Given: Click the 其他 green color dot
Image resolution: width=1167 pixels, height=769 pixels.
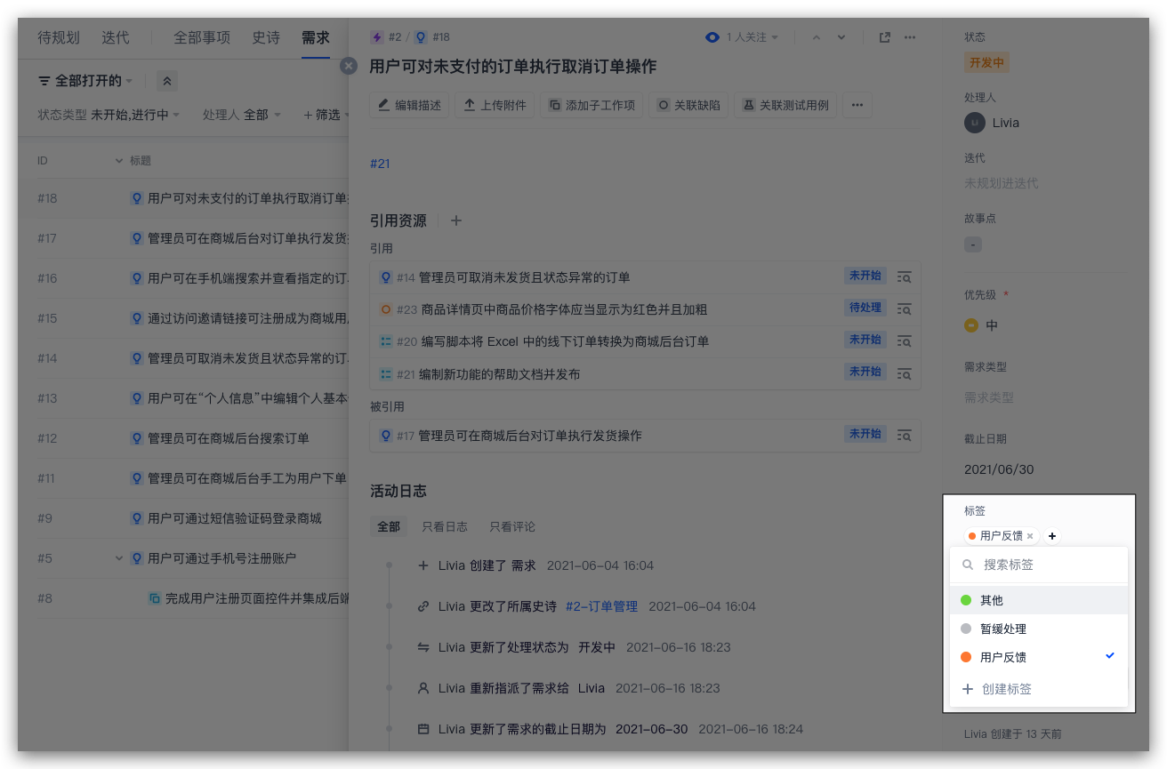Looking at the screenshot, I should pyautogui.click(x=966, y=601).
